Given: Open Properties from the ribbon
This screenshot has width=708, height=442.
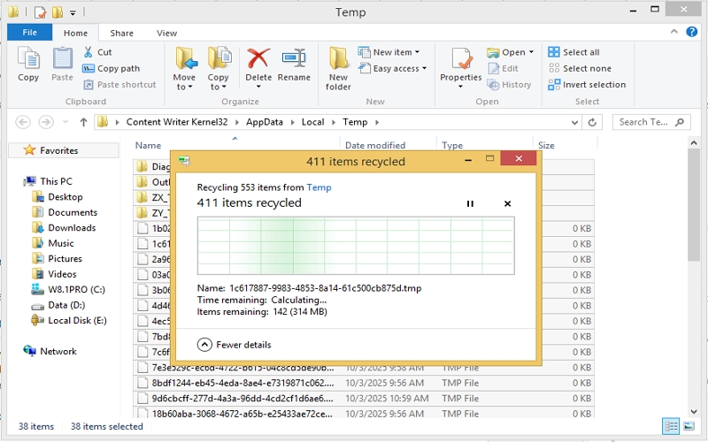Looking at the screenshot, I should point(460,59).
